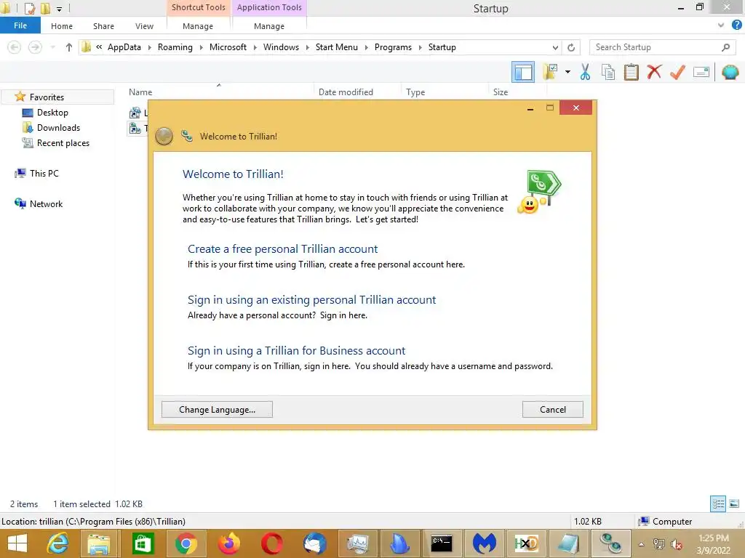The width and height of the screenshot is (745, 558).
Task: Click the Forward navigation arrow
Action: pos(35,47)
